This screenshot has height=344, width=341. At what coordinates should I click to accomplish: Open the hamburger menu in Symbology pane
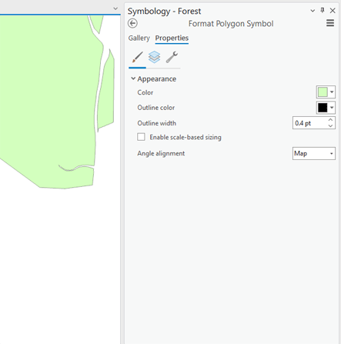pyautogui.click(x=330, y=23)
